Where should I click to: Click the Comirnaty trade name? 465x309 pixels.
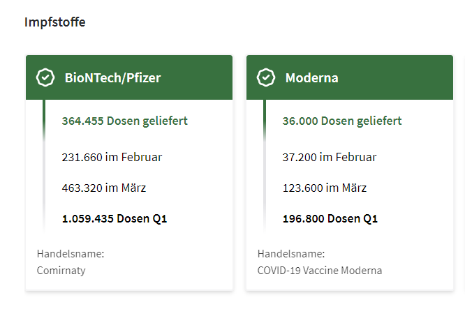(61, 271)
